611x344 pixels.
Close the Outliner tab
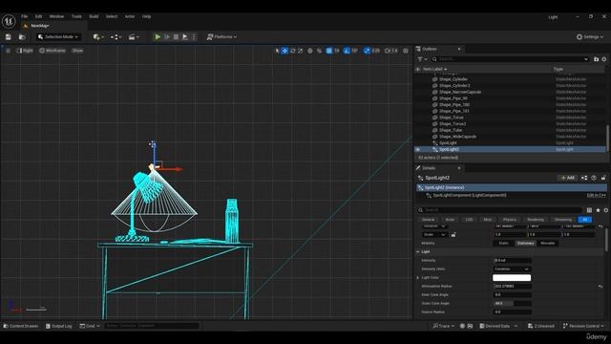point(459,49)
